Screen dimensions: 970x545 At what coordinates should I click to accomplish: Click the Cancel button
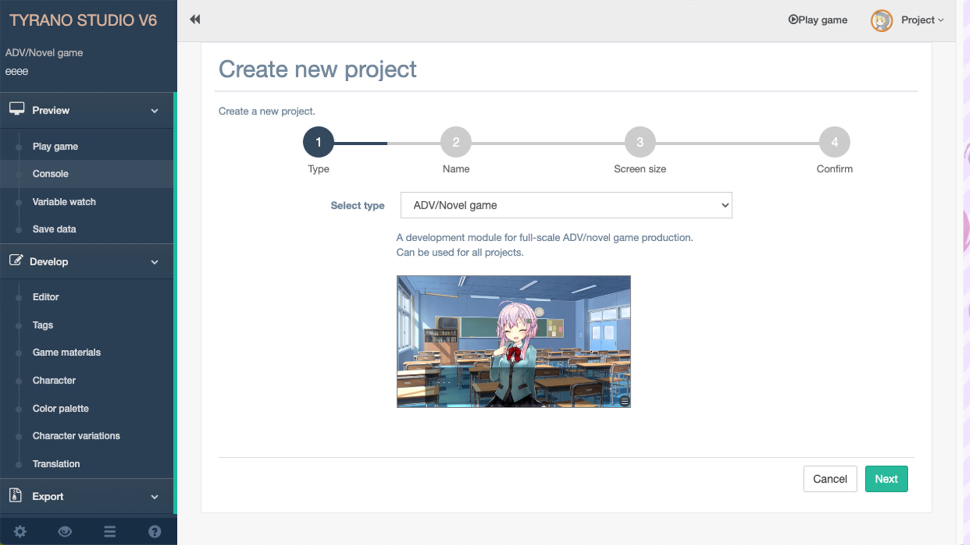point(830,478)
